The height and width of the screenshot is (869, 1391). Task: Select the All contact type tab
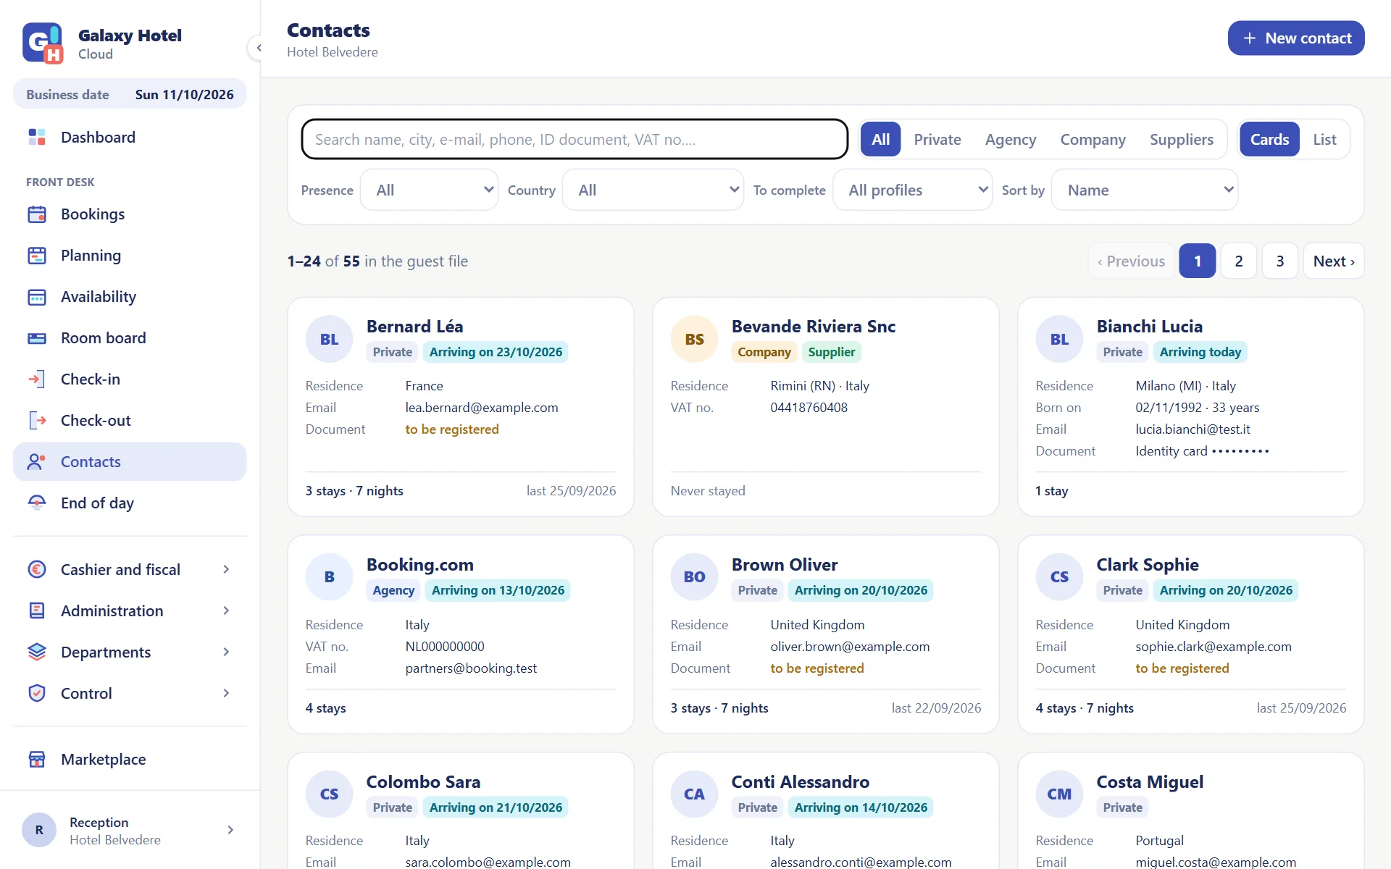tap(880, 139)
